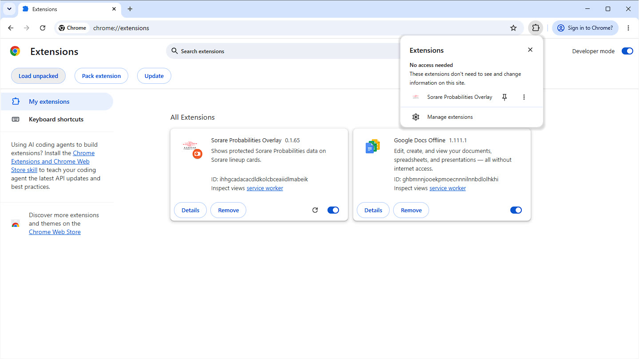Remove Google Docs Offline extension

tap(411, 210)
